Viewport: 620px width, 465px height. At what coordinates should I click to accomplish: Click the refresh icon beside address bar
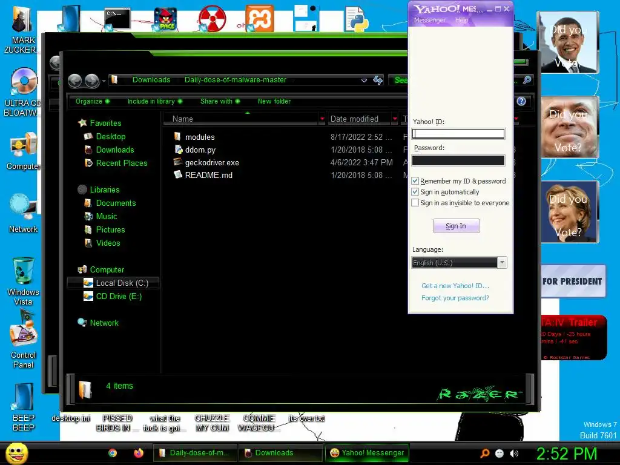tap(378, 80)
